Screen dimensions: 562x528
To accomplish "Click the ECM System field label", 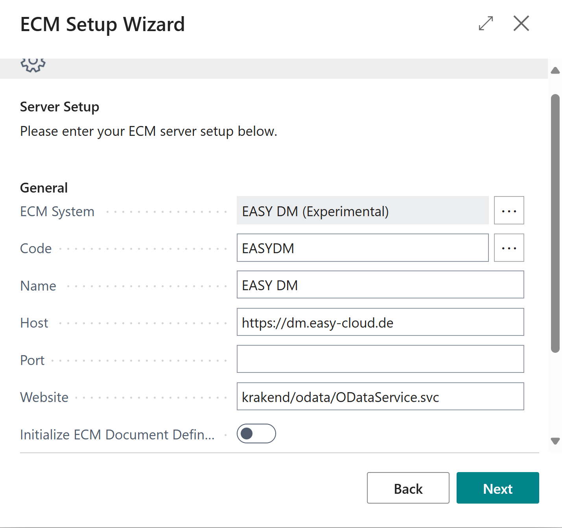I will [57, 211].
